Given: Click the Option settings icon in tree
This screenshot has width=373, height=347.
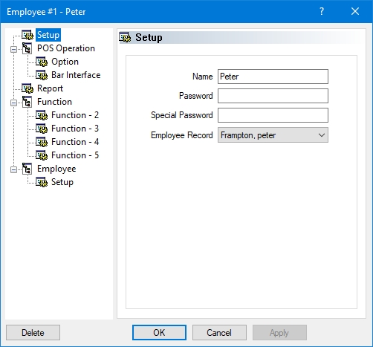Looking at the screenshot, I should [x=42, y=62].
